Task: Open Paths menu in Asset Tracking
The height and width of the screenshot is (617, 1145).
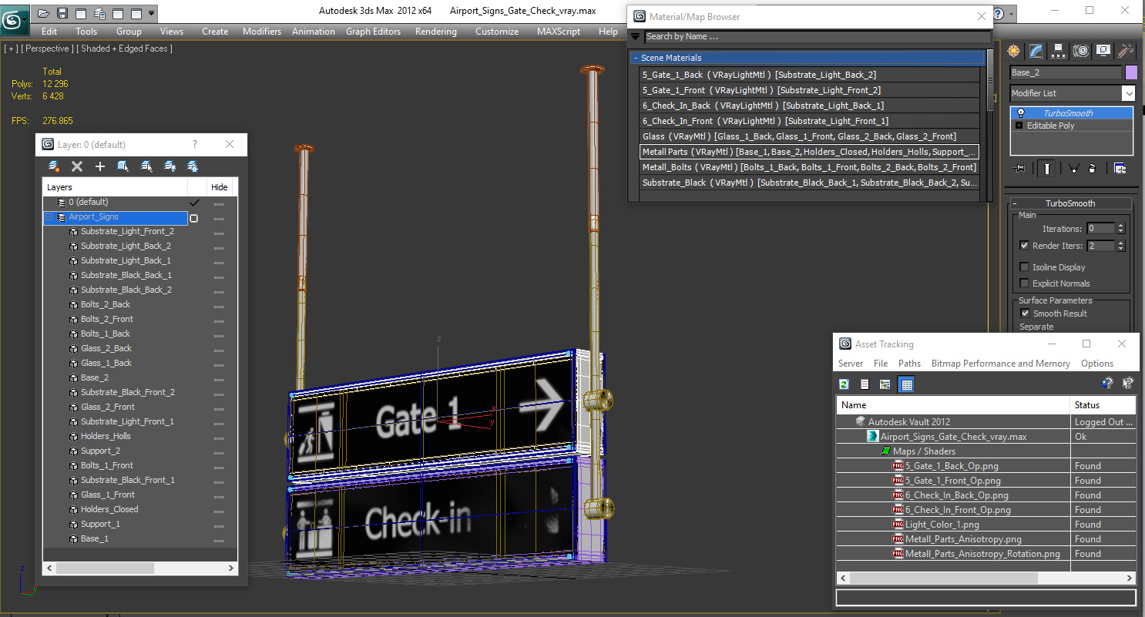Action: [909, 364]
